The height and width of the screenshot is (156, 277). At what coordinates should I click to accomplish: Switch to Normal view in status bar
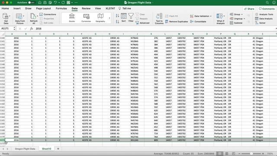point(219,153)
